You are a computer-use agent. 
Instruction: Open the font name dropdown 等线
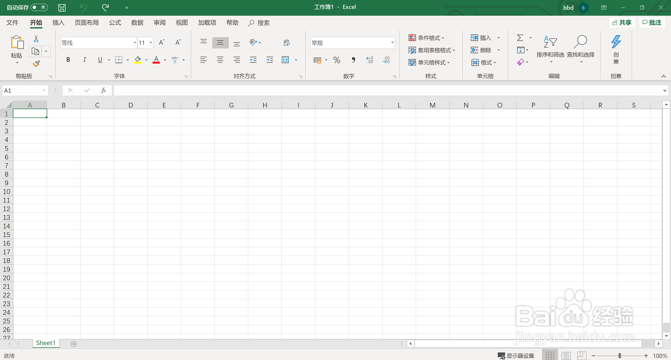pyautogui.click(x=135, y=42)
